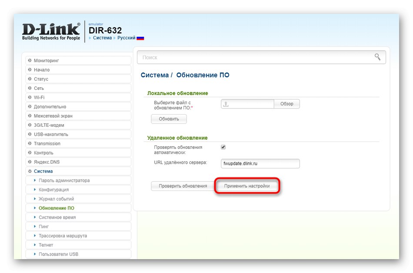This screenshot has width=413, height=273.
Task: Select Системное время submenu item
Action: pyautogui.click(x=79, y=217)
